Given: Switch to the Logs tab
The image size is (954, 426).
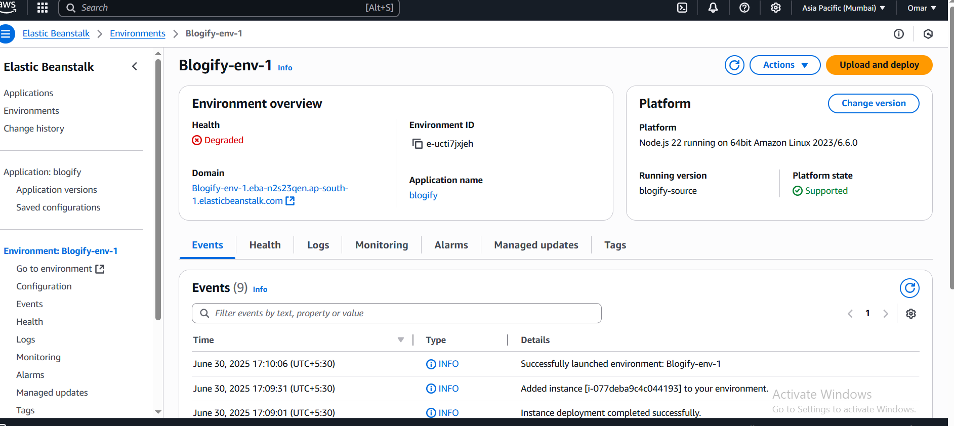Looking at the screenshot, I should click(318, 245).
